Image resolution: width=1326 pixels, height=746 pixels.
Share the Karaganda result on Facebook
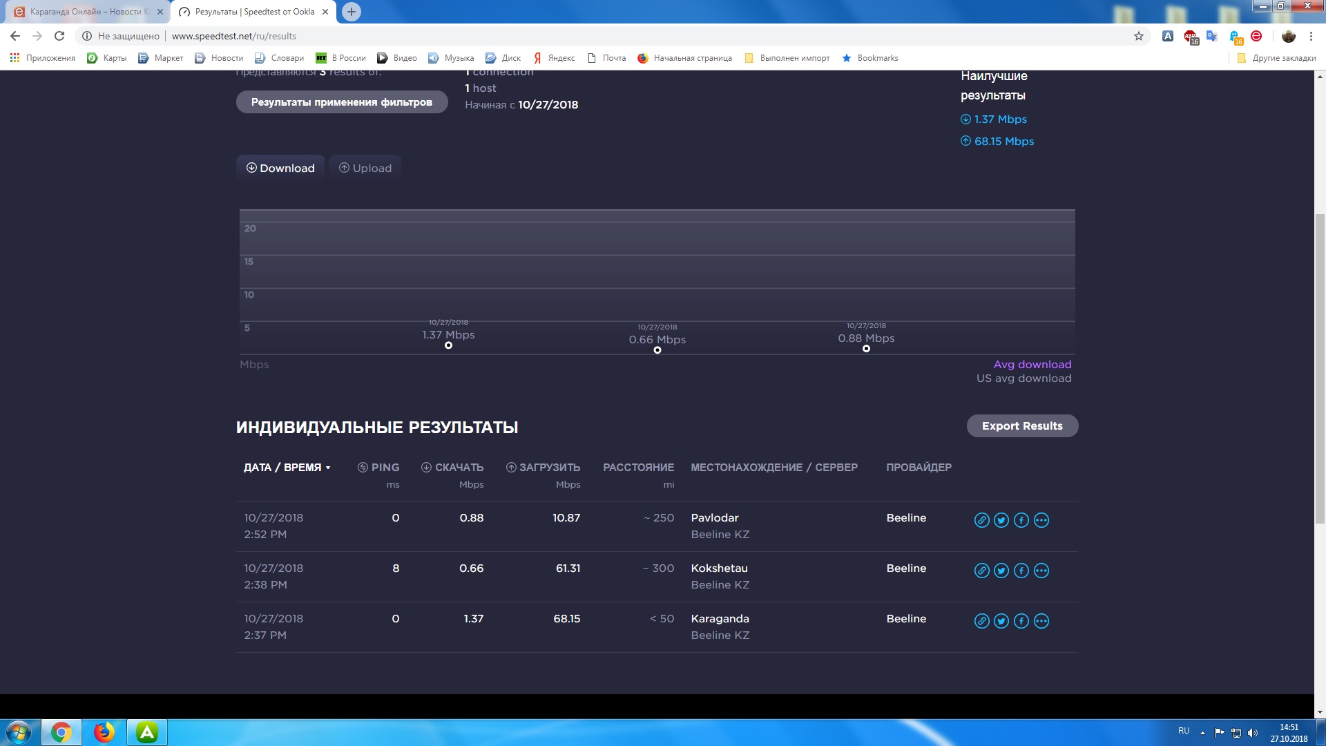click(1021, 621)
